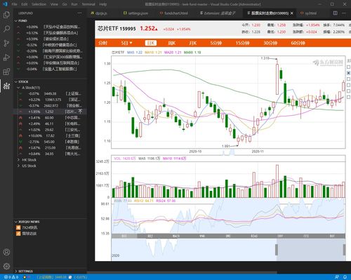
Task: Select the 60分钟 chart period
Action: pos(298,43)
